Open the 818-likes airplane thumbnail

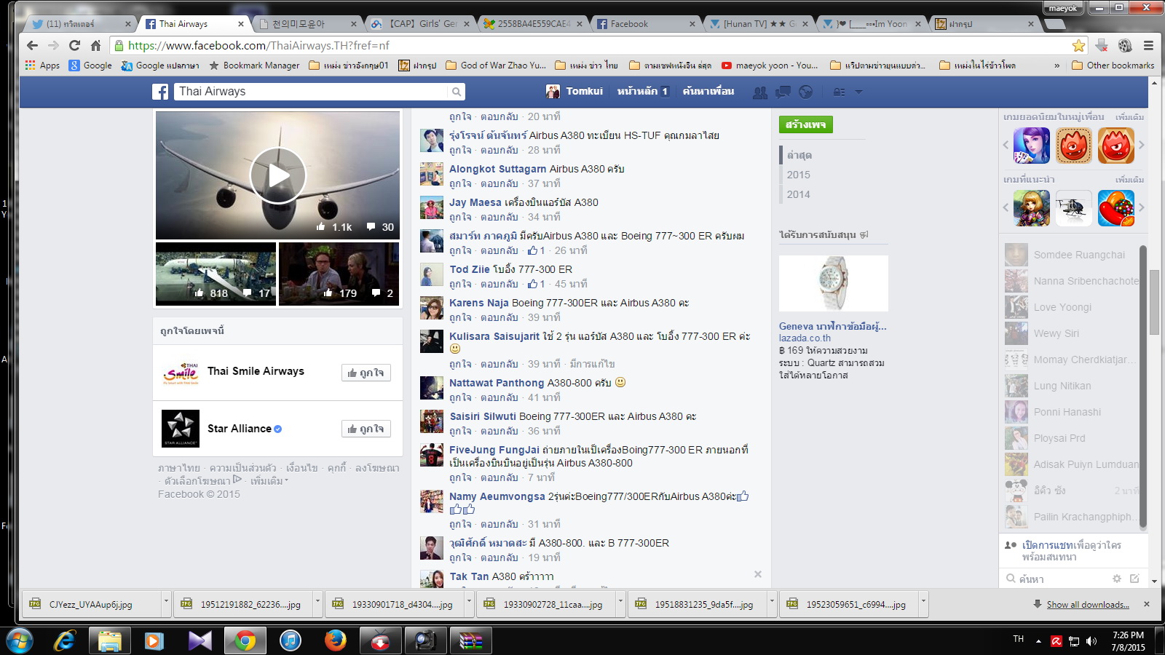pos(216,274)
